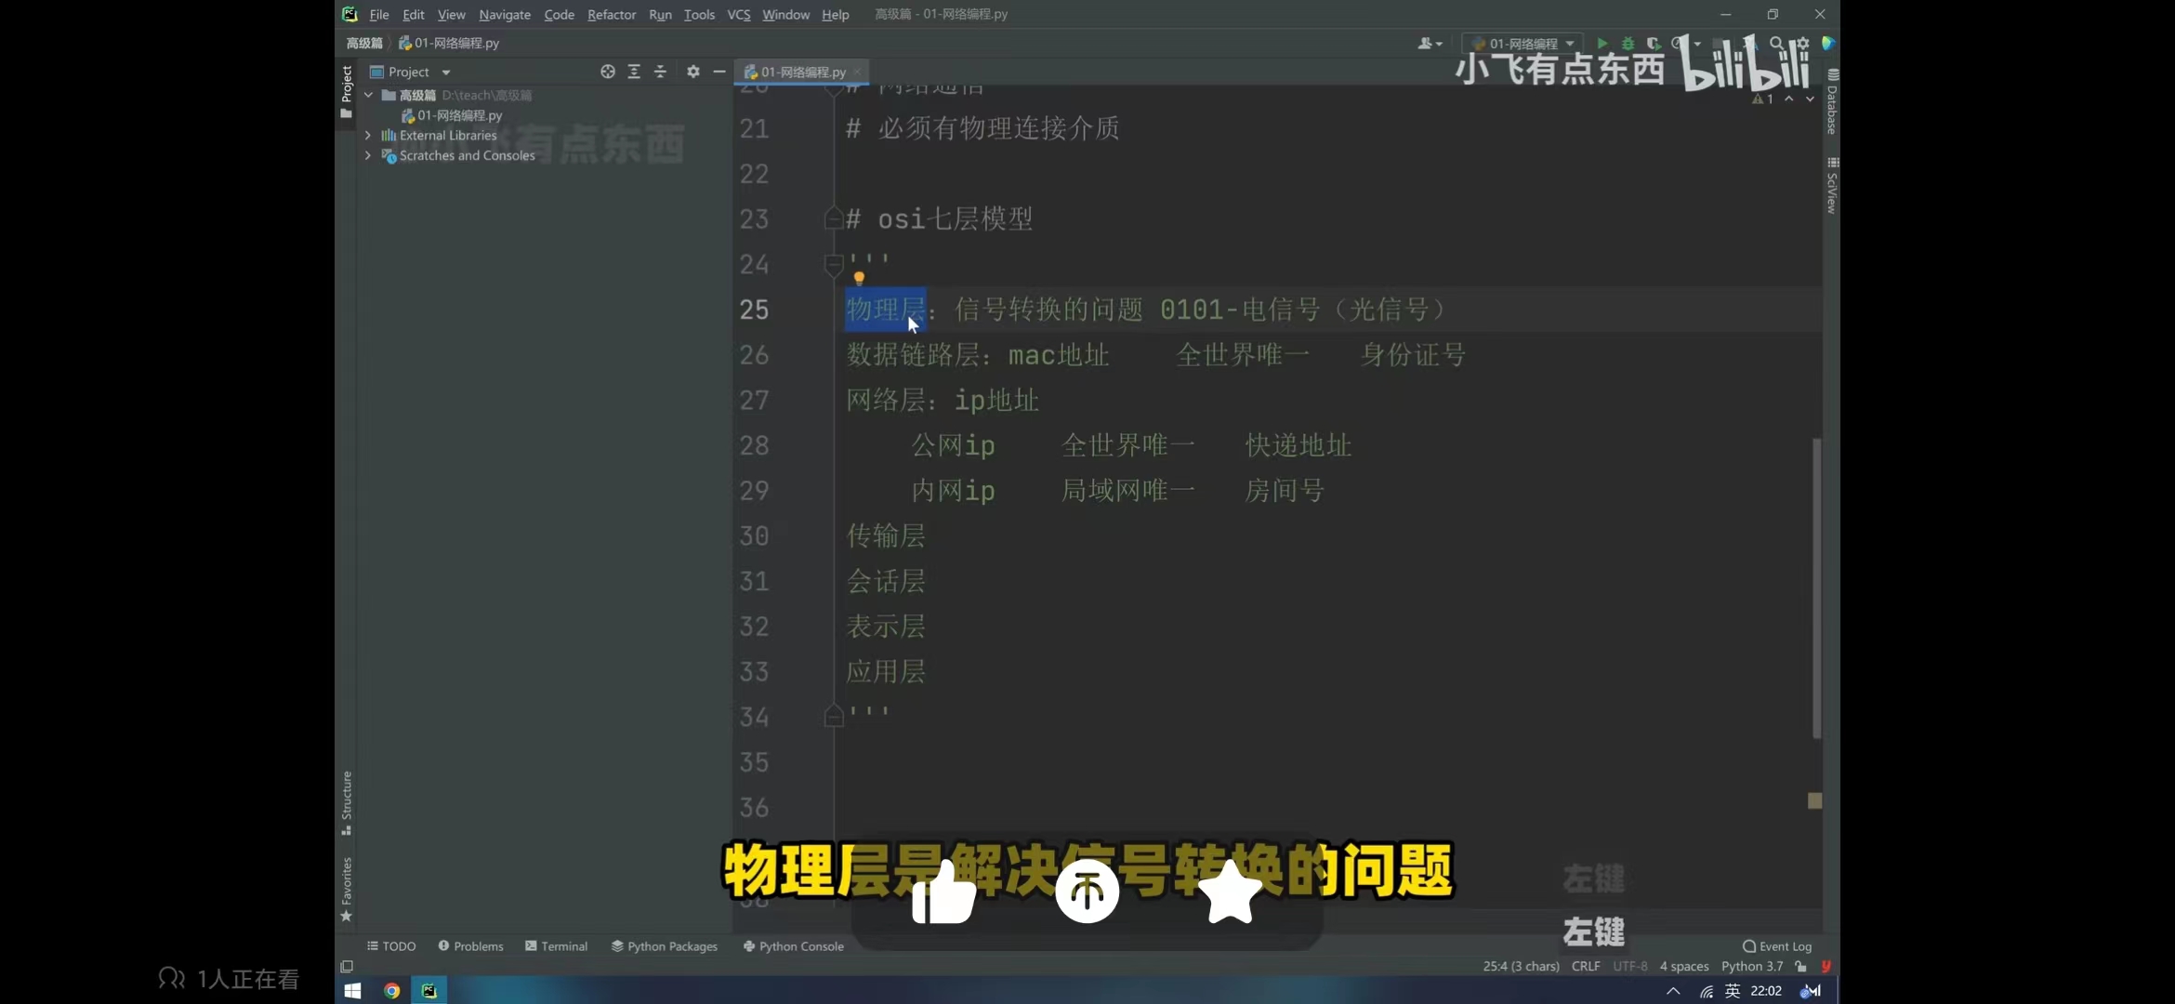Run the 01-网络编程 configuration

tap(1602, 44)
